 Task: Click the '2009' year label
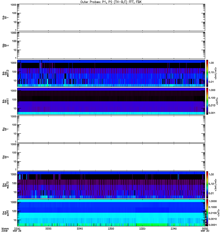point(4,231)
